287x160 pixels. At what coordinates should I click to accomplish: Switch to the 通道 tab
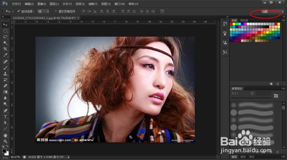[243, 157]
